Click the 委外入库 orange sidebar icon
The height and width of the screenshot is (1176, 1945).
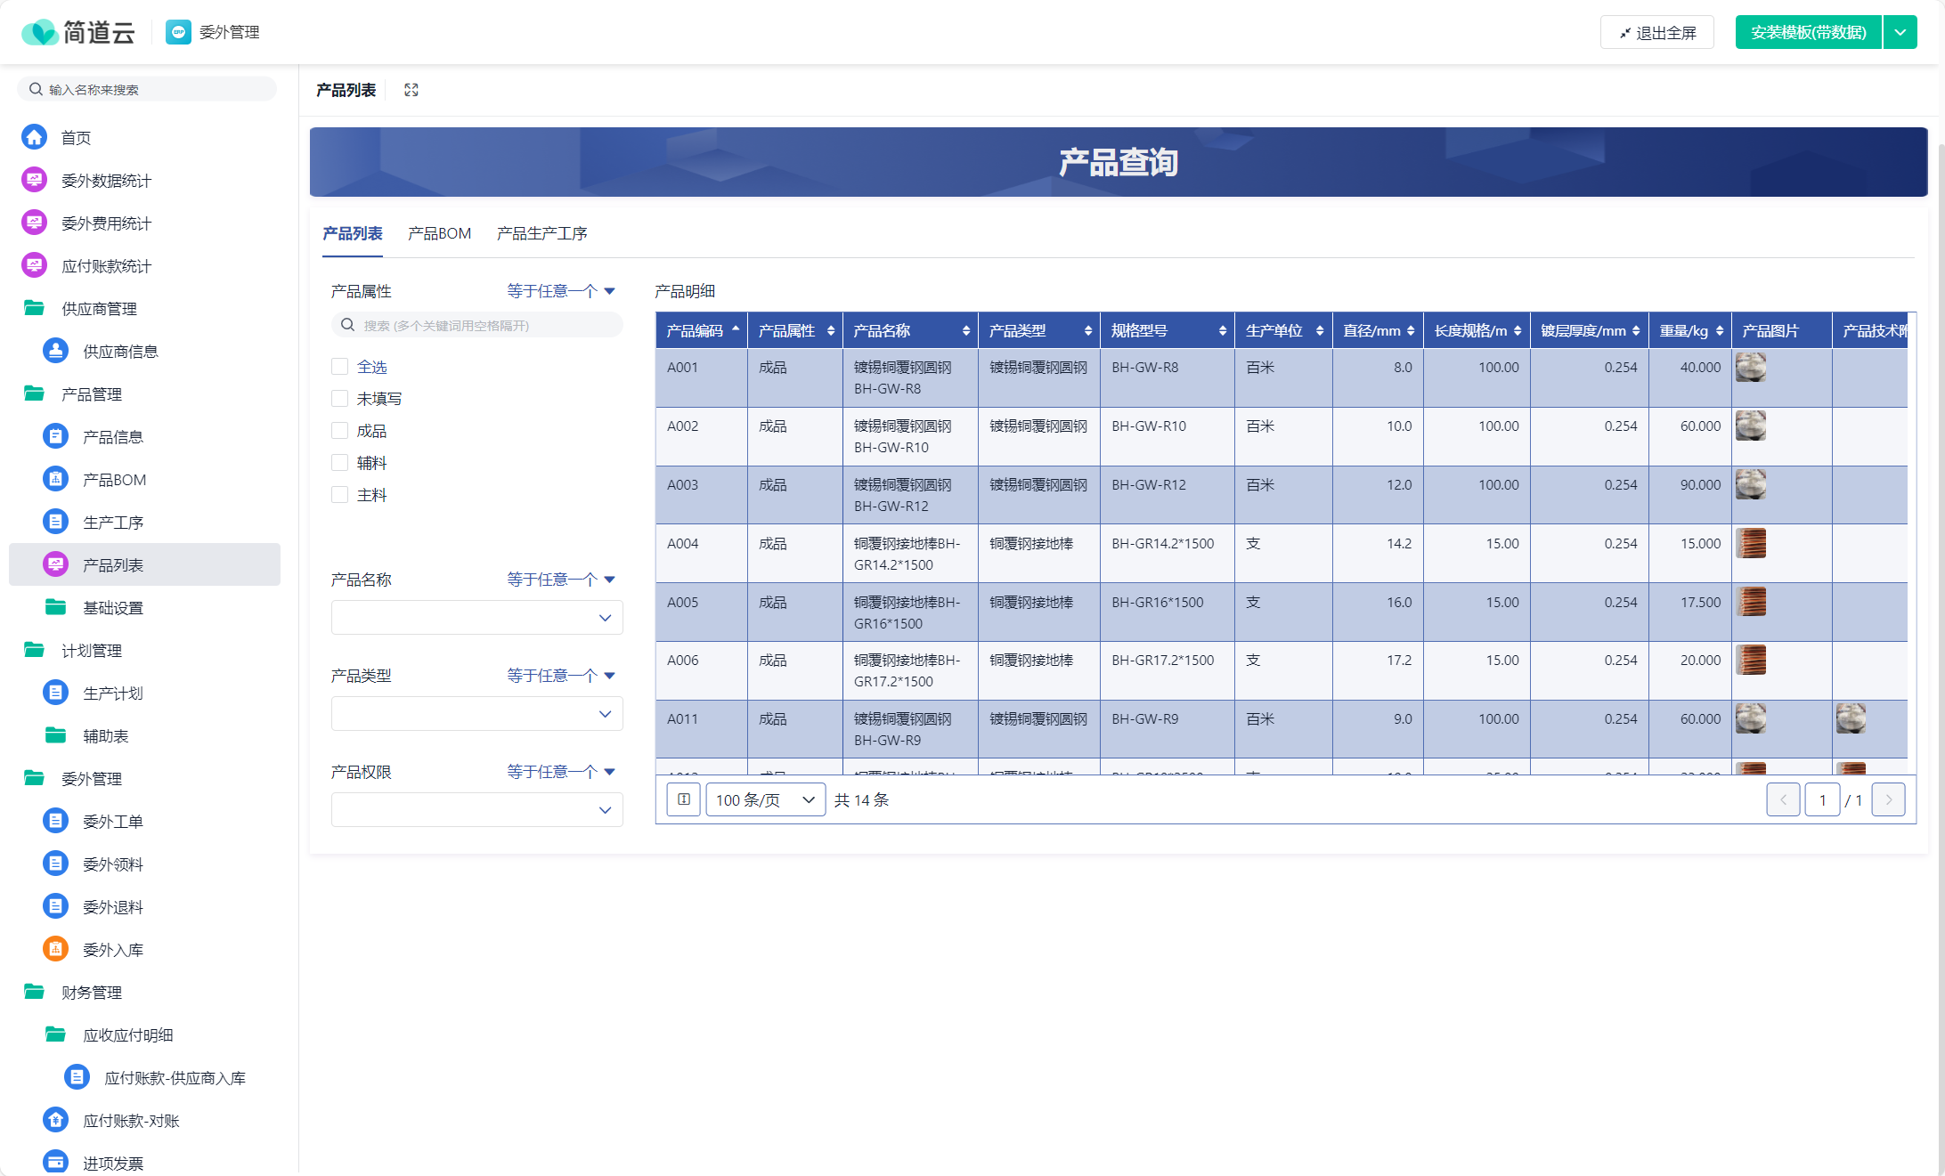click(55, 949)
